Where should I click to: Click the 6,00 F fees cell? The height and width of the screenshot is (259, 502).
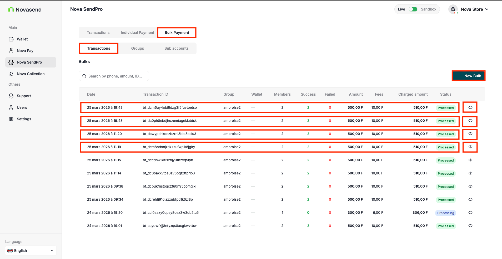click(378, 213)
